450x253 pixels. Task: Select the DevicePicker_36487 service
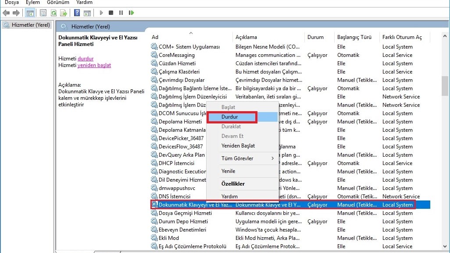[290, 138]
